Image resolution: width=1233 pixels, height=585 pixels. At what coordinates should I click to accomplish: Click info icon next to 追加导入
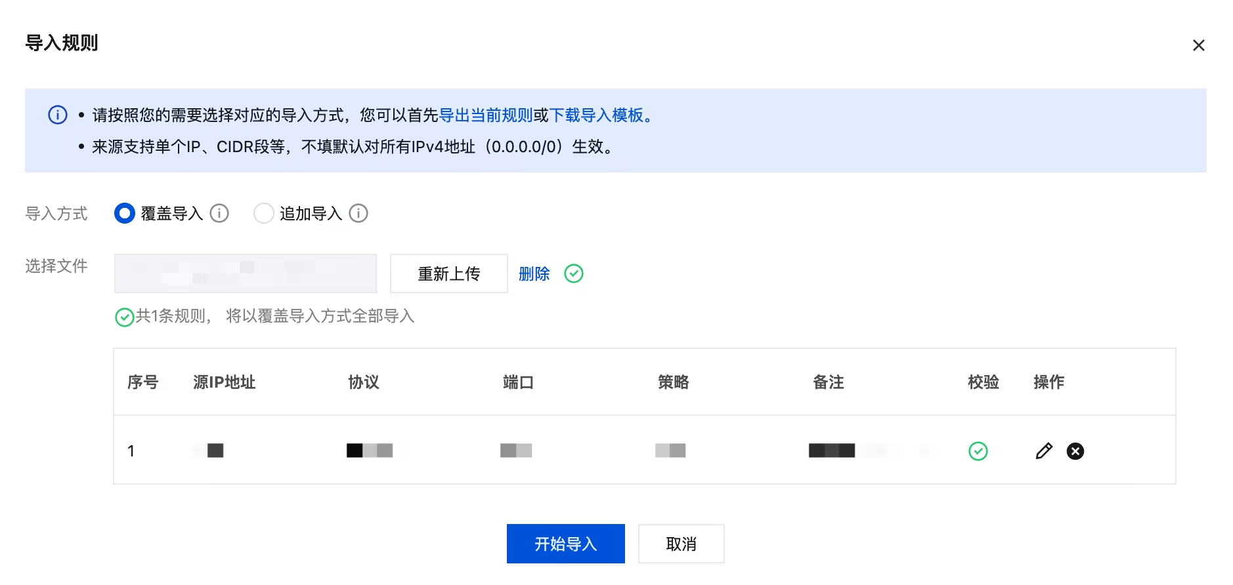coord(358,213)
